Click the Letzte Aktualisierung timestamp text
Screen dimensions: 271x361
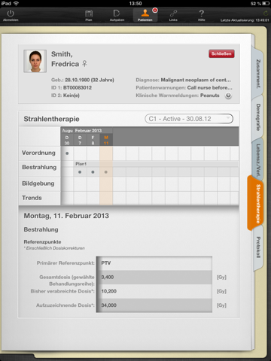(245, 20)
